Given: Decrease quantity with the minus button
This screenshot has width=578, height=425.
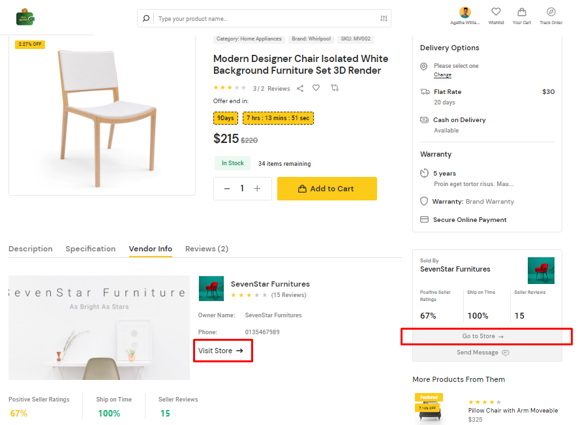Looking at the screenshot, I should (227, 189).
